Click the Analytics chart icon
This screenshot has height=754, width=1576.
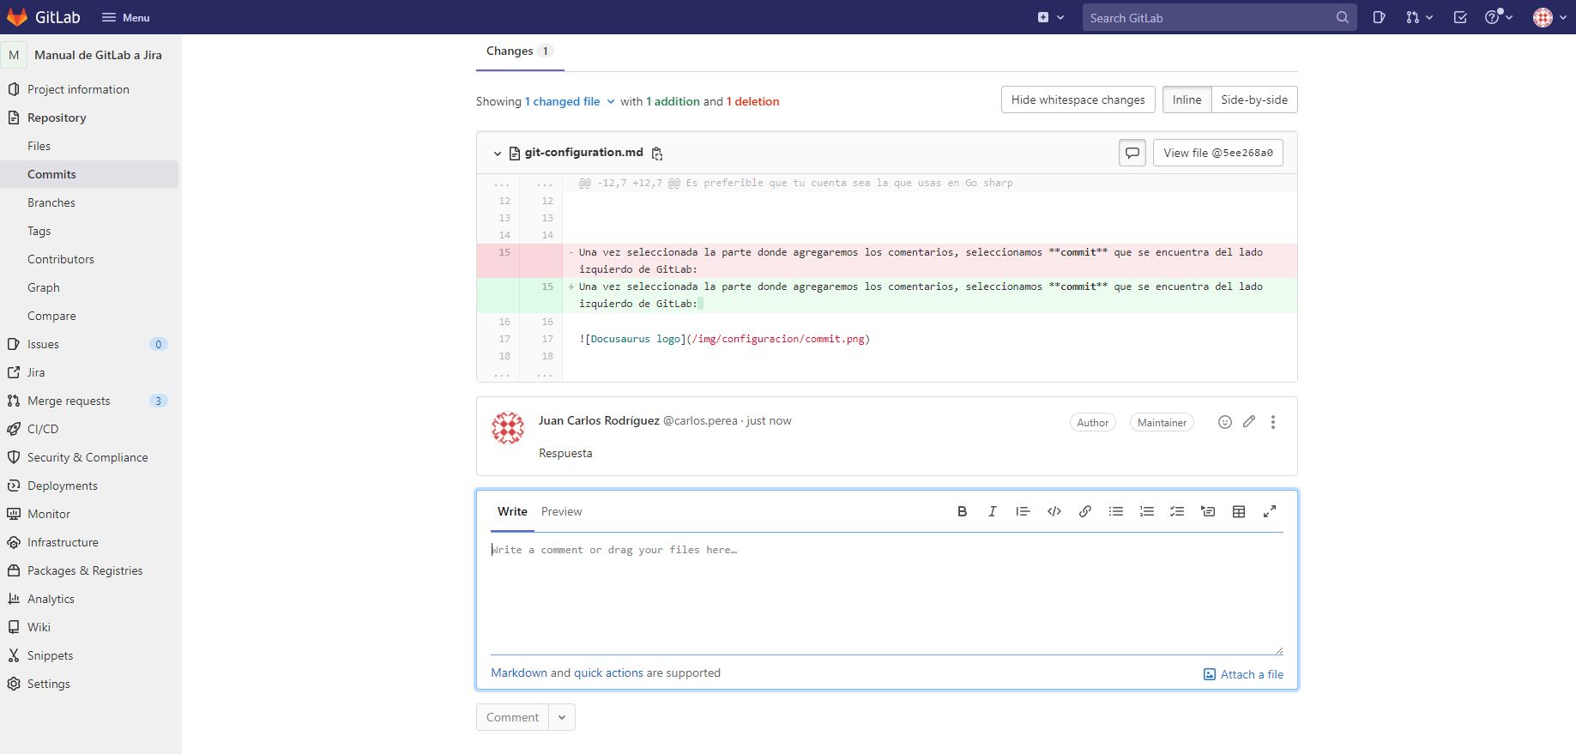tap(14, 599)
